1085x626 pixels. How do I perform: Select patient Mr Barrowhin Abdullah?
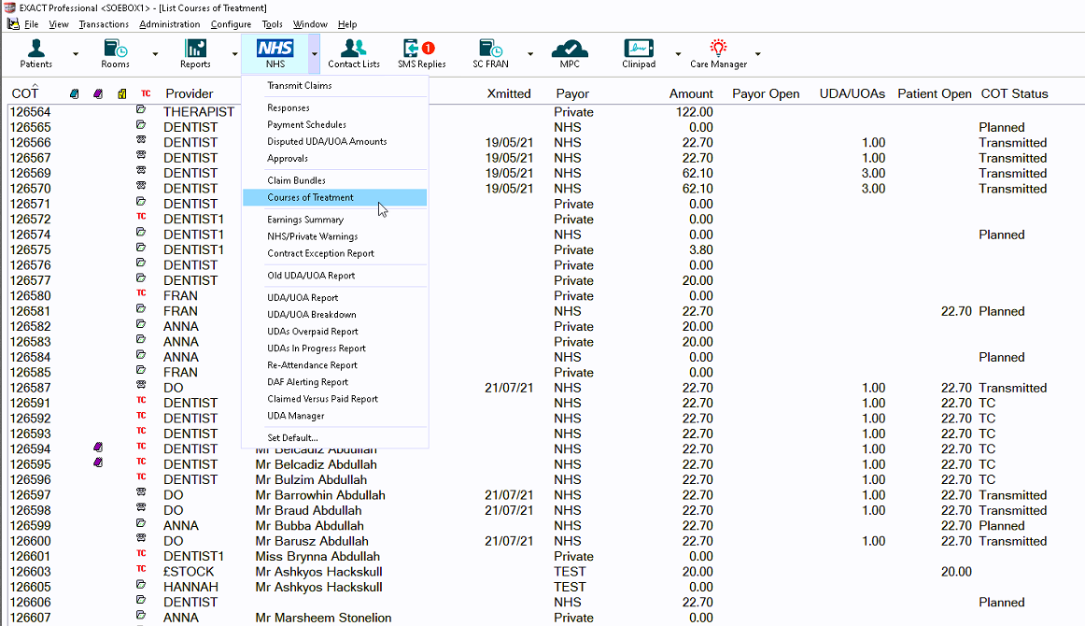(320, 495)
